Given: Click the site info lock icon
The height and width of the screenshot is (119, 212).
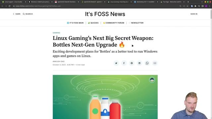Looking at the screenshot, I should (x=14, y=6).
